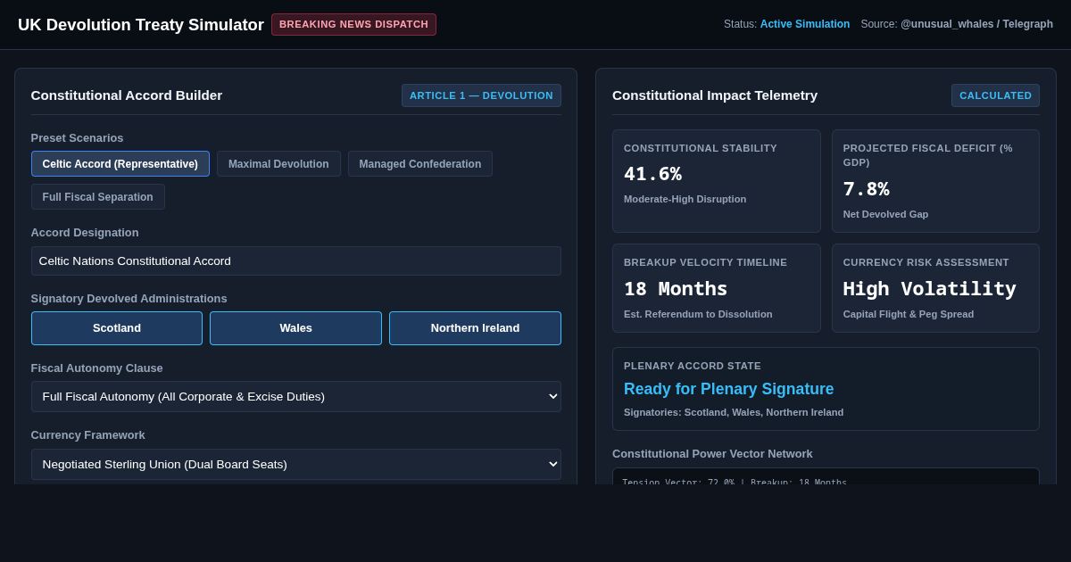This screenshot has height=562, width=1071.
Task: Click Ready for Plenary Signature status
Action: (728, 389)
